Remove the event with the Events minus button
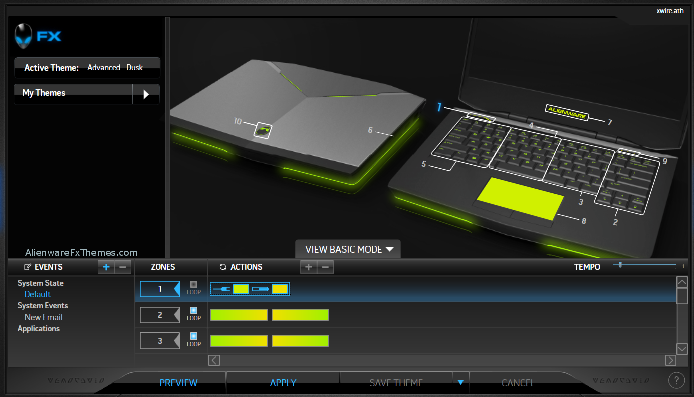 (x=123, y=267)
